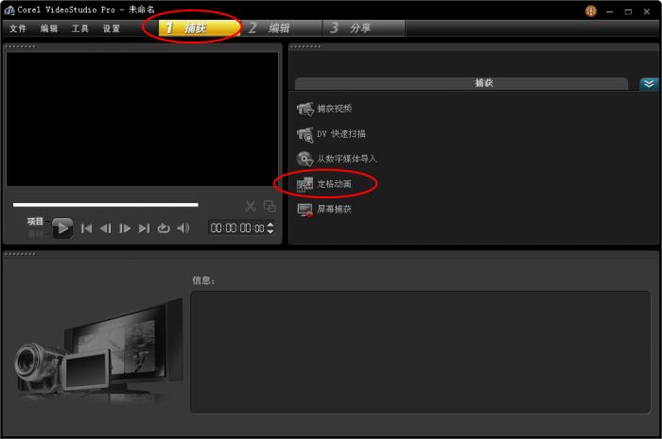Viewport: 662px width, 439px height.
Task: Open the 工具 menu
Action: (80, 28)
